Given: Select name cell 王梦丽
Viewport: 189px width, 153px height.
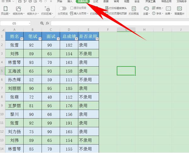Looking at the screenshot, I should (x=14, y=106).
